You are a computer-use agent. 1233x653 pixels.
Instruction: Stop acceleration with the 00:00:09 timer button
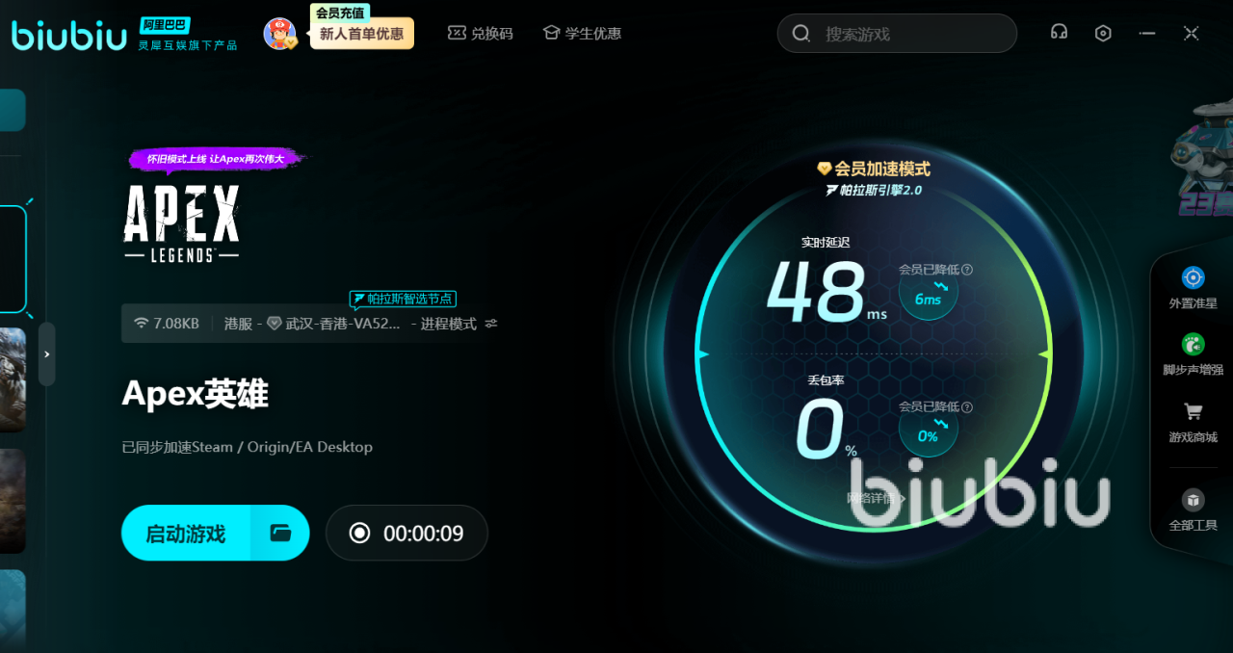click(407, 533)
